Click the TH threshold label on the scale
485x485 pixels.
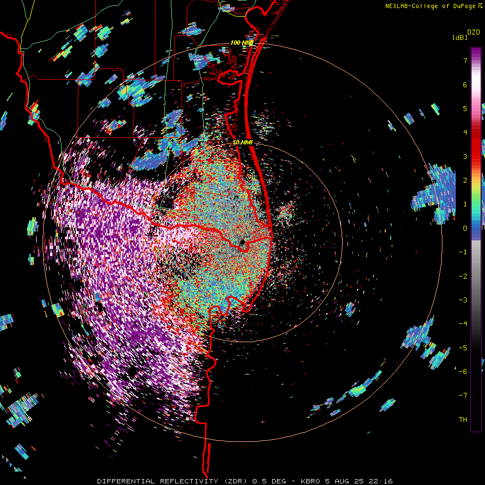pyautogui.click(x=463, y=420)
